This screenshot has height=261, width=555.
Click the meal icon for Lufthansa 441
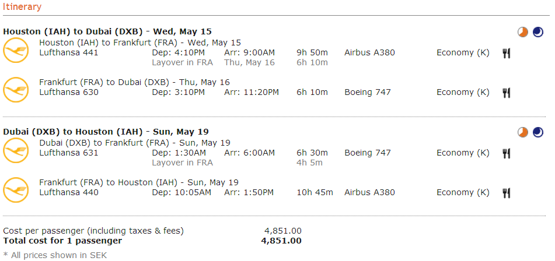coord(507,54)
